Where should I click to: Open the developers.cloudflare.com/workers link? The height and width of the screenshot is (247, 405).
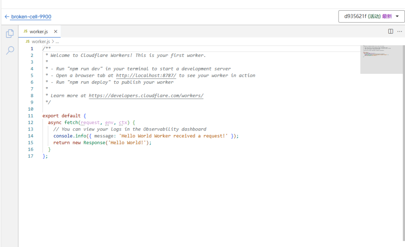click(x=146, y=95)
